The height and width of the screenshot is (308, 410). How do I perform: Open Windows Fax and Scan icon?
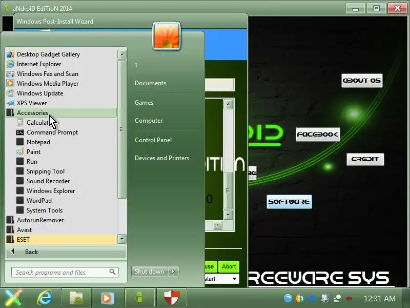10,74
